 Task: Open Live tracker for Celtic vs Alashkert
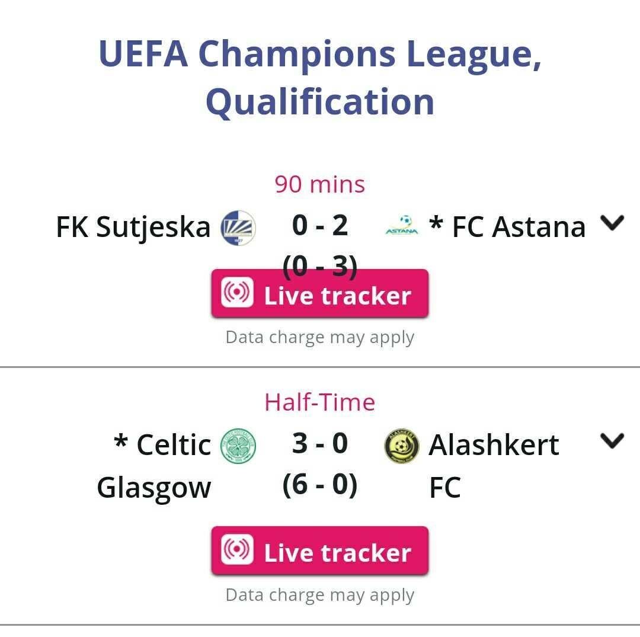click(x=320, y=552)
